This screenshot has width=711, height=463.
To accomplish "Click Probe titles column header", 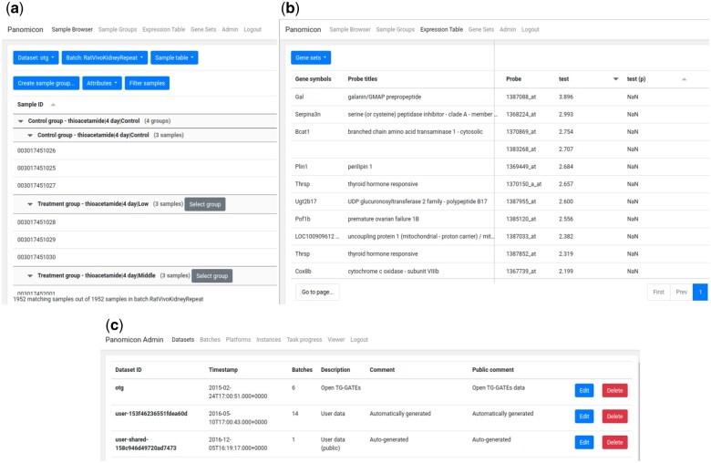I will coord(362,79).
